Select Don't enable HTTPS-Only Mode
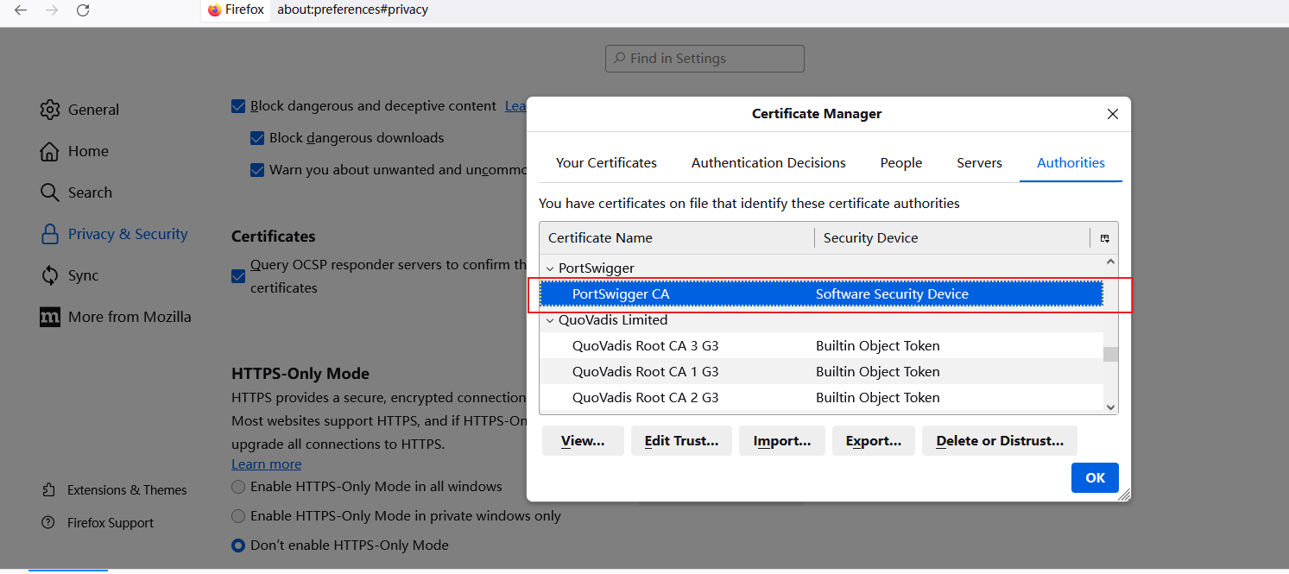The width and height of the screenshot is (1289, 574). tap(238, 546)
